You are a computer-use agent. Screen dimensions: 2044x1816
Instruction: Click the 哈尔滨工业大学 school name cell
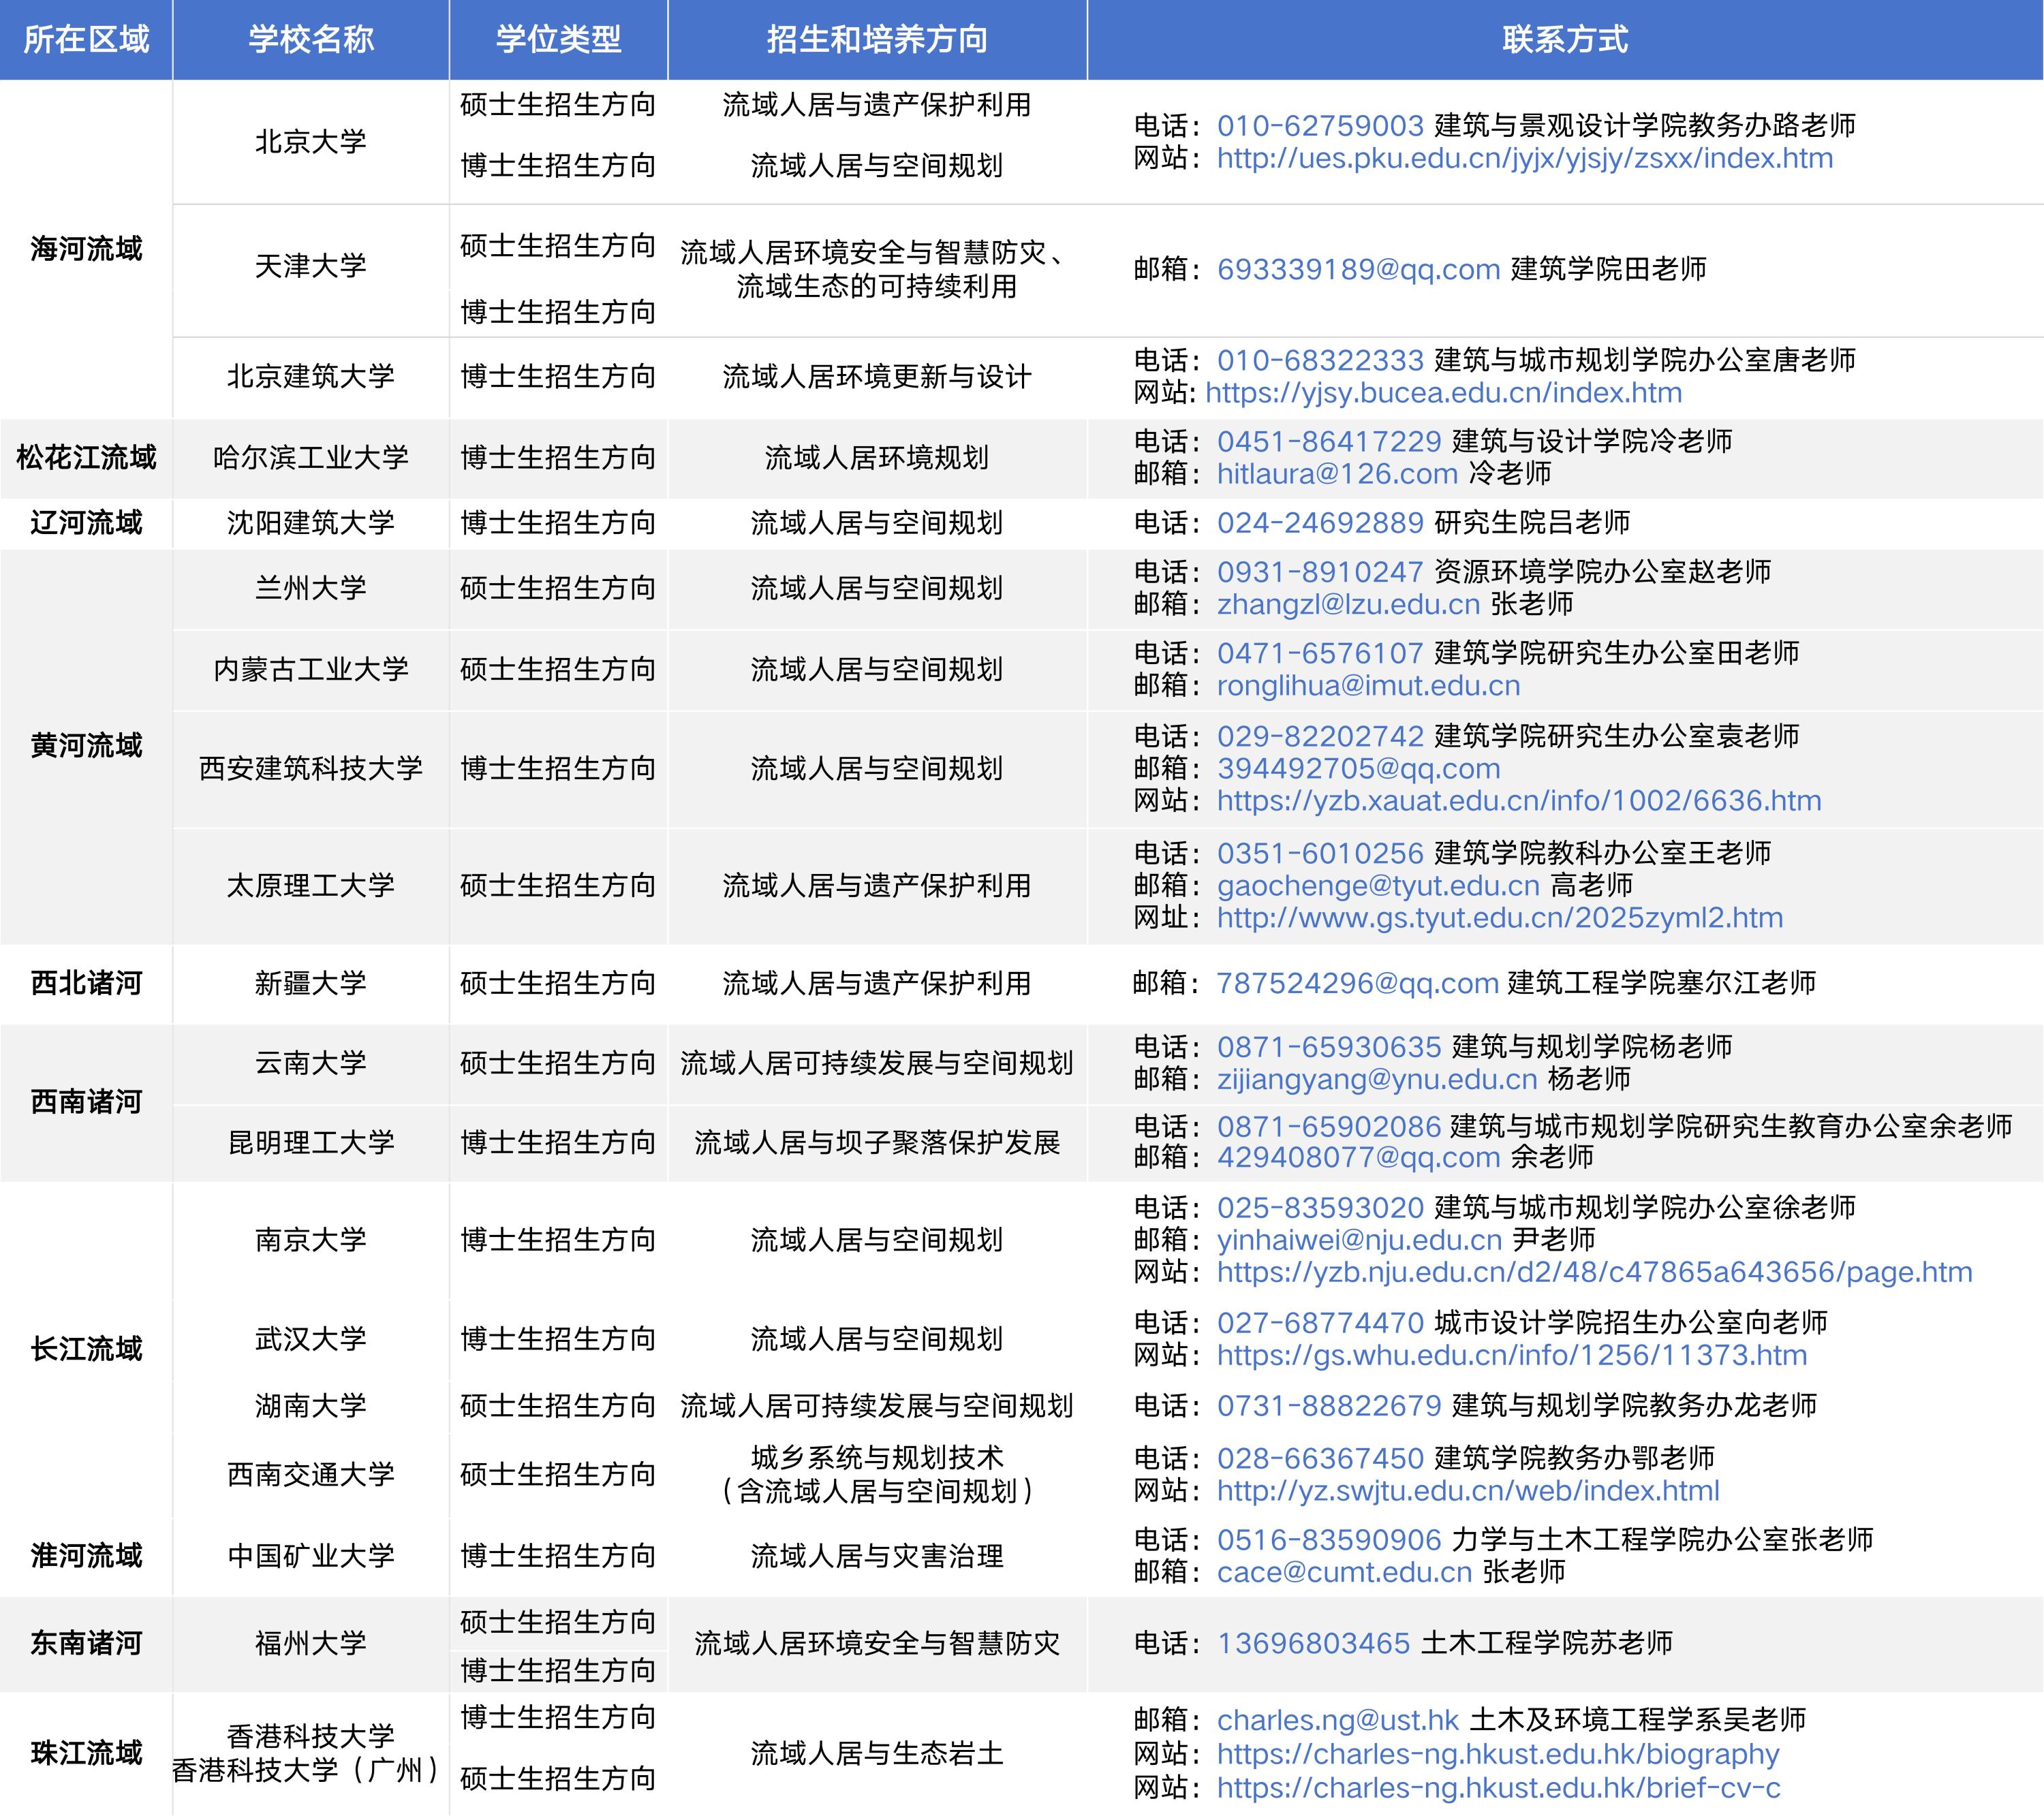(311, 458)
